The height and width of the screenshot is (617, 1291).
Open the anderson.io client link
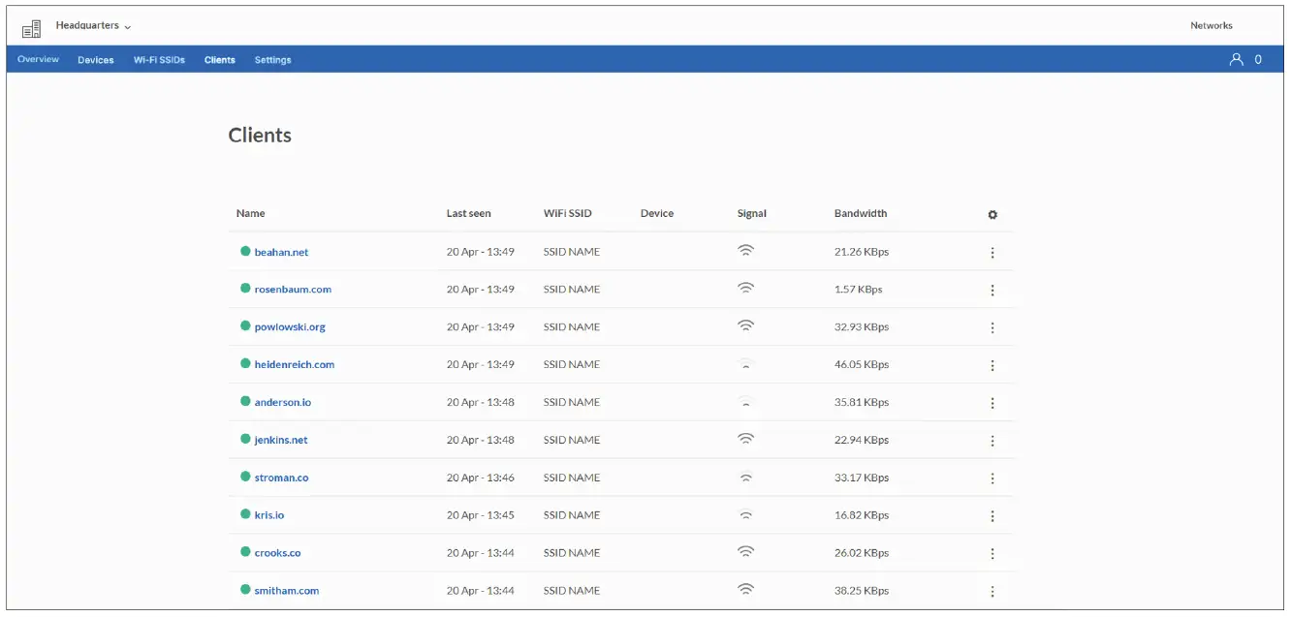click(283, 402)
